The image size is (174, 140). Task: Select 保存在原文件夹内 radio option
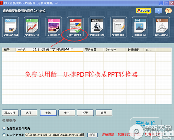4,128
